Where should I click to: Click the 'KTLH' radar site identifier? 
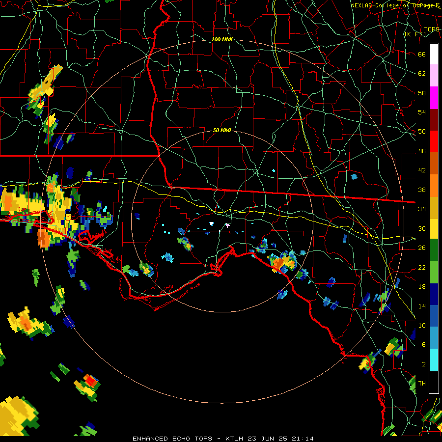234,439
